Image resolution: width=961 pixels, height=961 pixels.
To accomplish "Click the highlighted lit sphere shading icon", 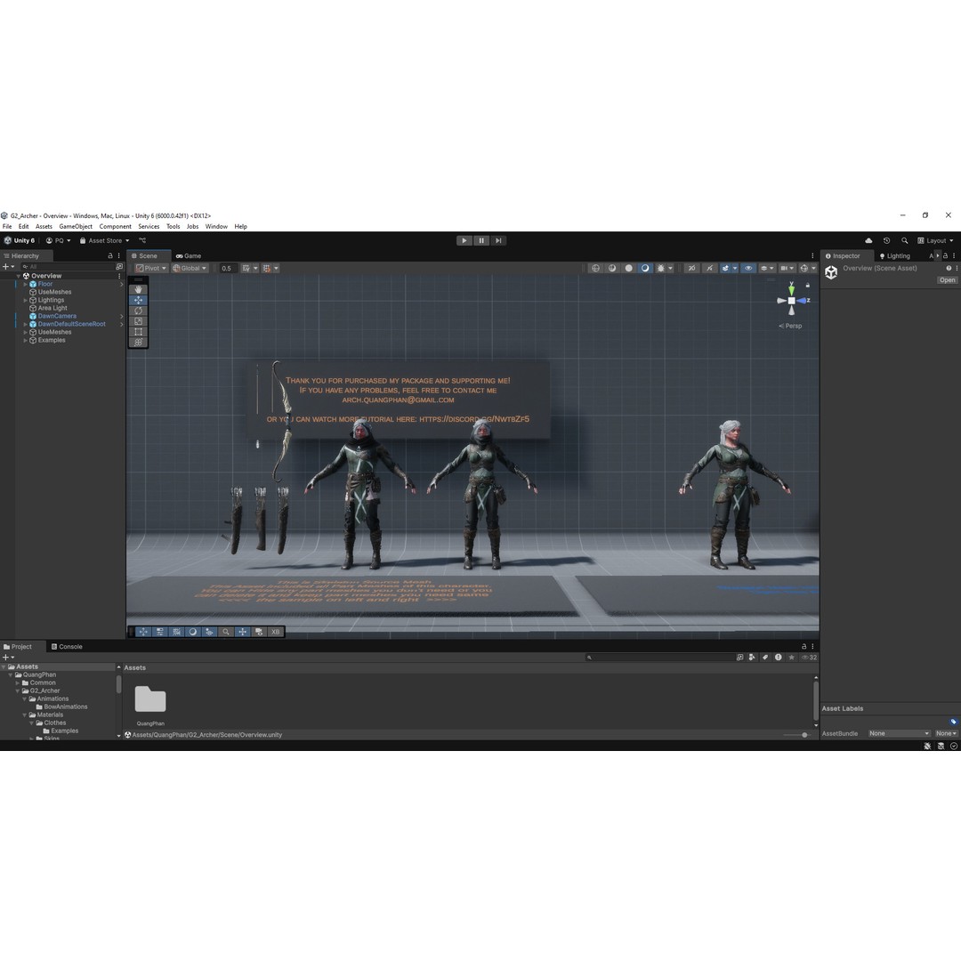I will (645, 269).
